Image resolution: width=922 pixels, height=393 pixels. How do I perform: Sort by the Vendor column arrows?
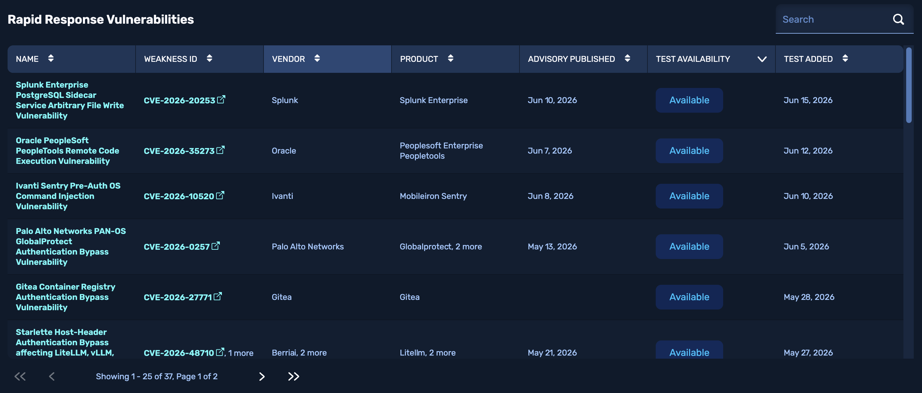(317, 58)
